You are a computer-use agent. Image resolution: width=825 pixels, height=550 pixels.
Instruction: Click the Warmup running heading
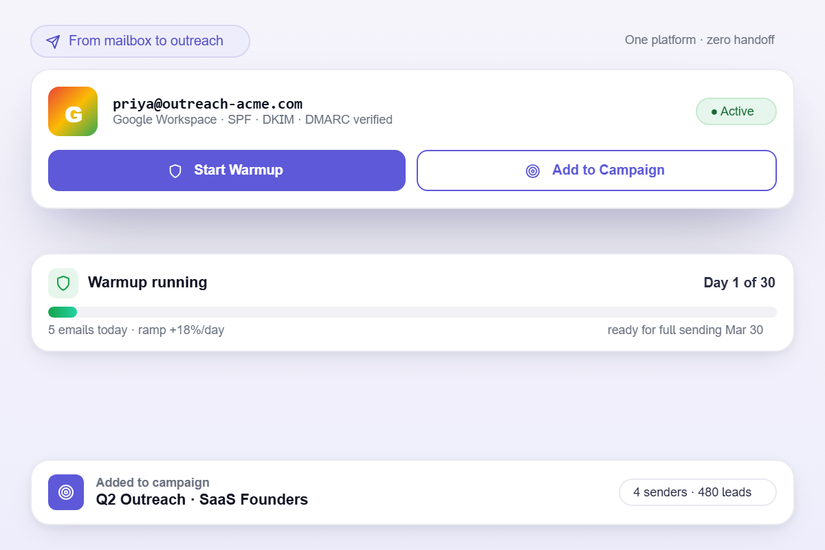point(147,283)
